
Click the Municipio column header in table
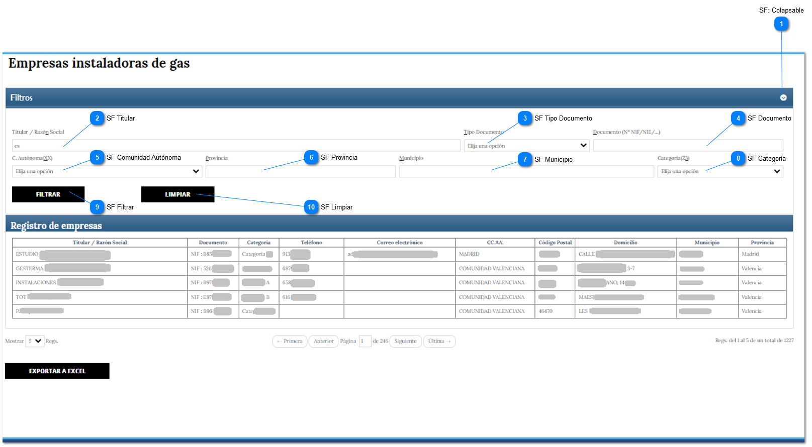coord(707,243)
